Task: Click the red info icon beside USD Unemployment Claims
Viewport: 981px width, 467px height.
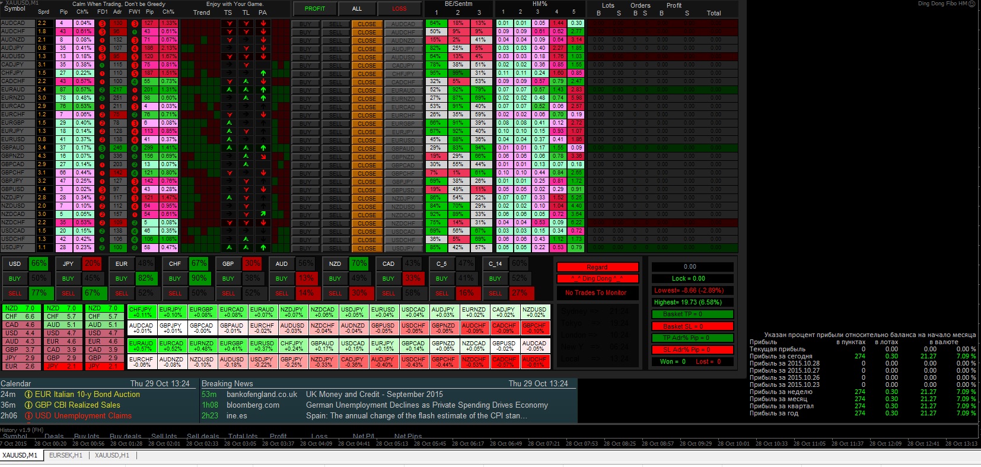Action: [28, 416]
